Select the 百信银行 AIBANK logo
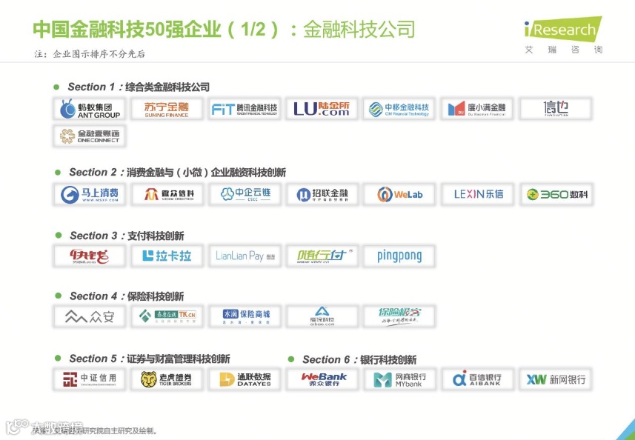The width and height of the screenshot is (635, 440). (477, 379)
